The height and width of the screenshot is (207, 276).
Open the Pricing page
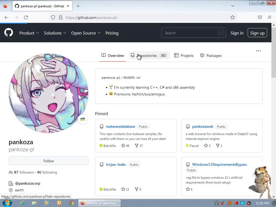(x=112, y=33)
